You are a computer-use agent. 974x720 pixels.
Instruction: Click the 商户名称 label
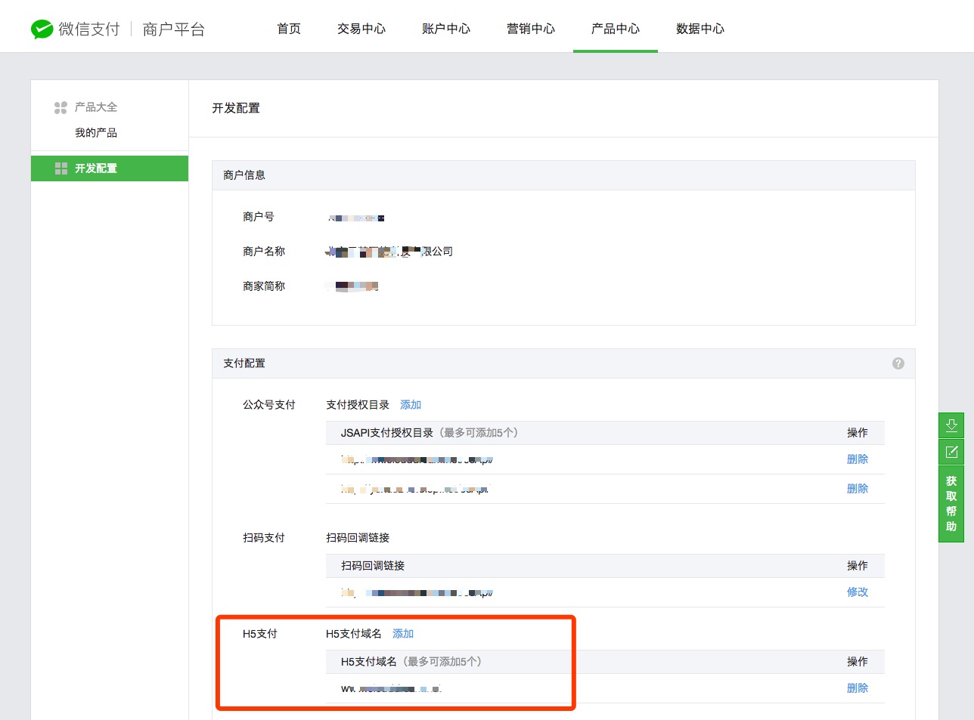coord(264,252)
